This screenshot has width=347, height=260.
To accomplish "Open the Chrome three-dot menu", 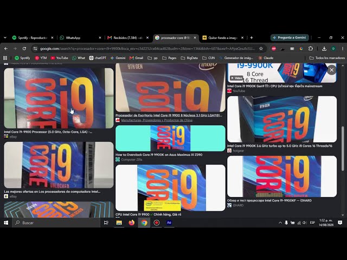I will tap(342, 49).
